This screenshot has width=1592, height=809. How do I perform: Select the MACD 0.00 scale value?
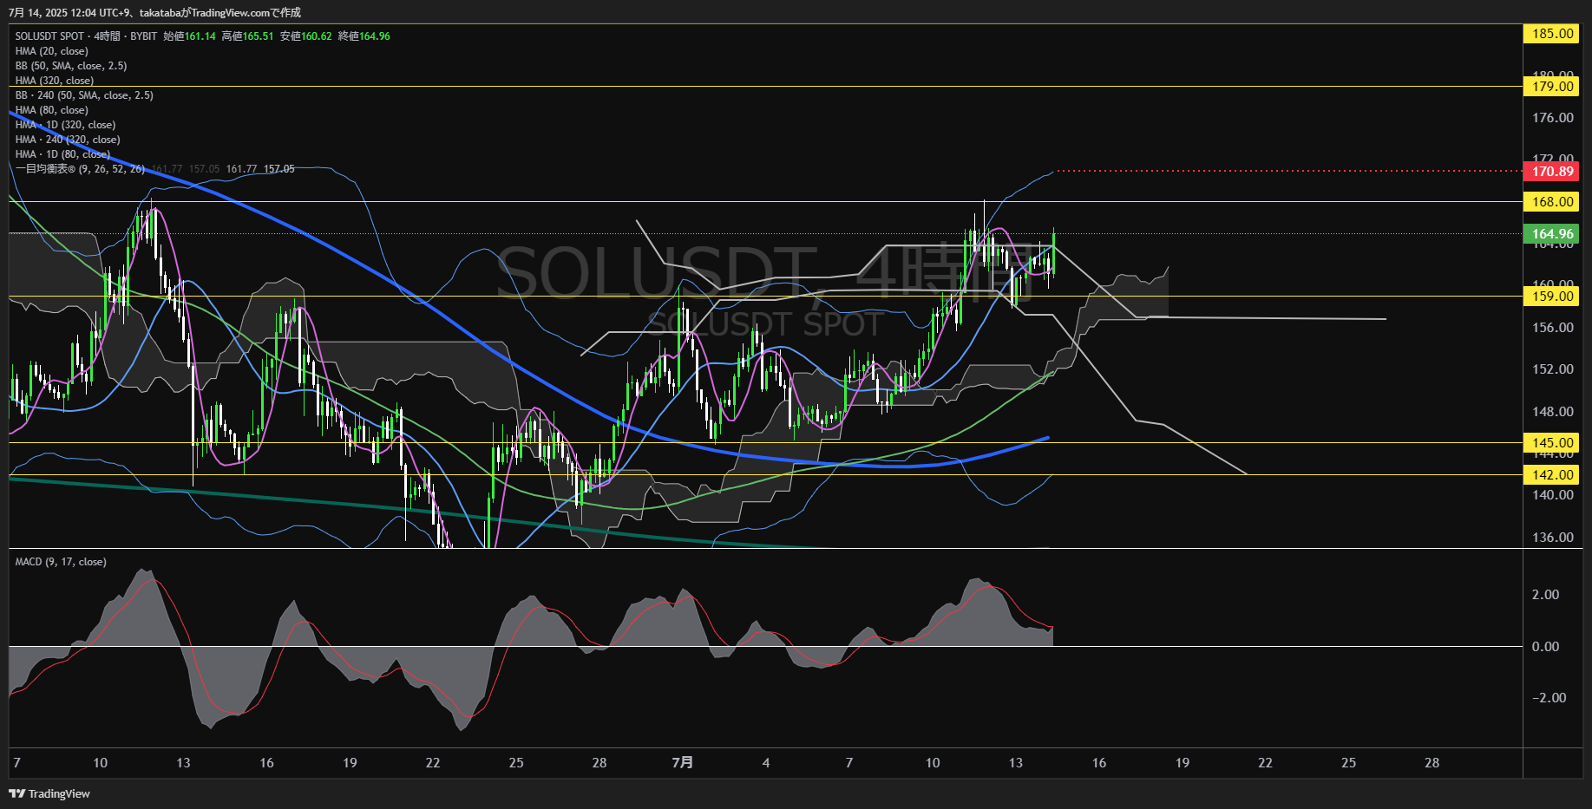(x=1545, y=647)
